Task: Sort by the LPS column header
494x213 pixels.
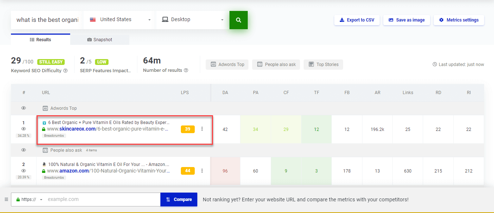Action: point(185,93)
